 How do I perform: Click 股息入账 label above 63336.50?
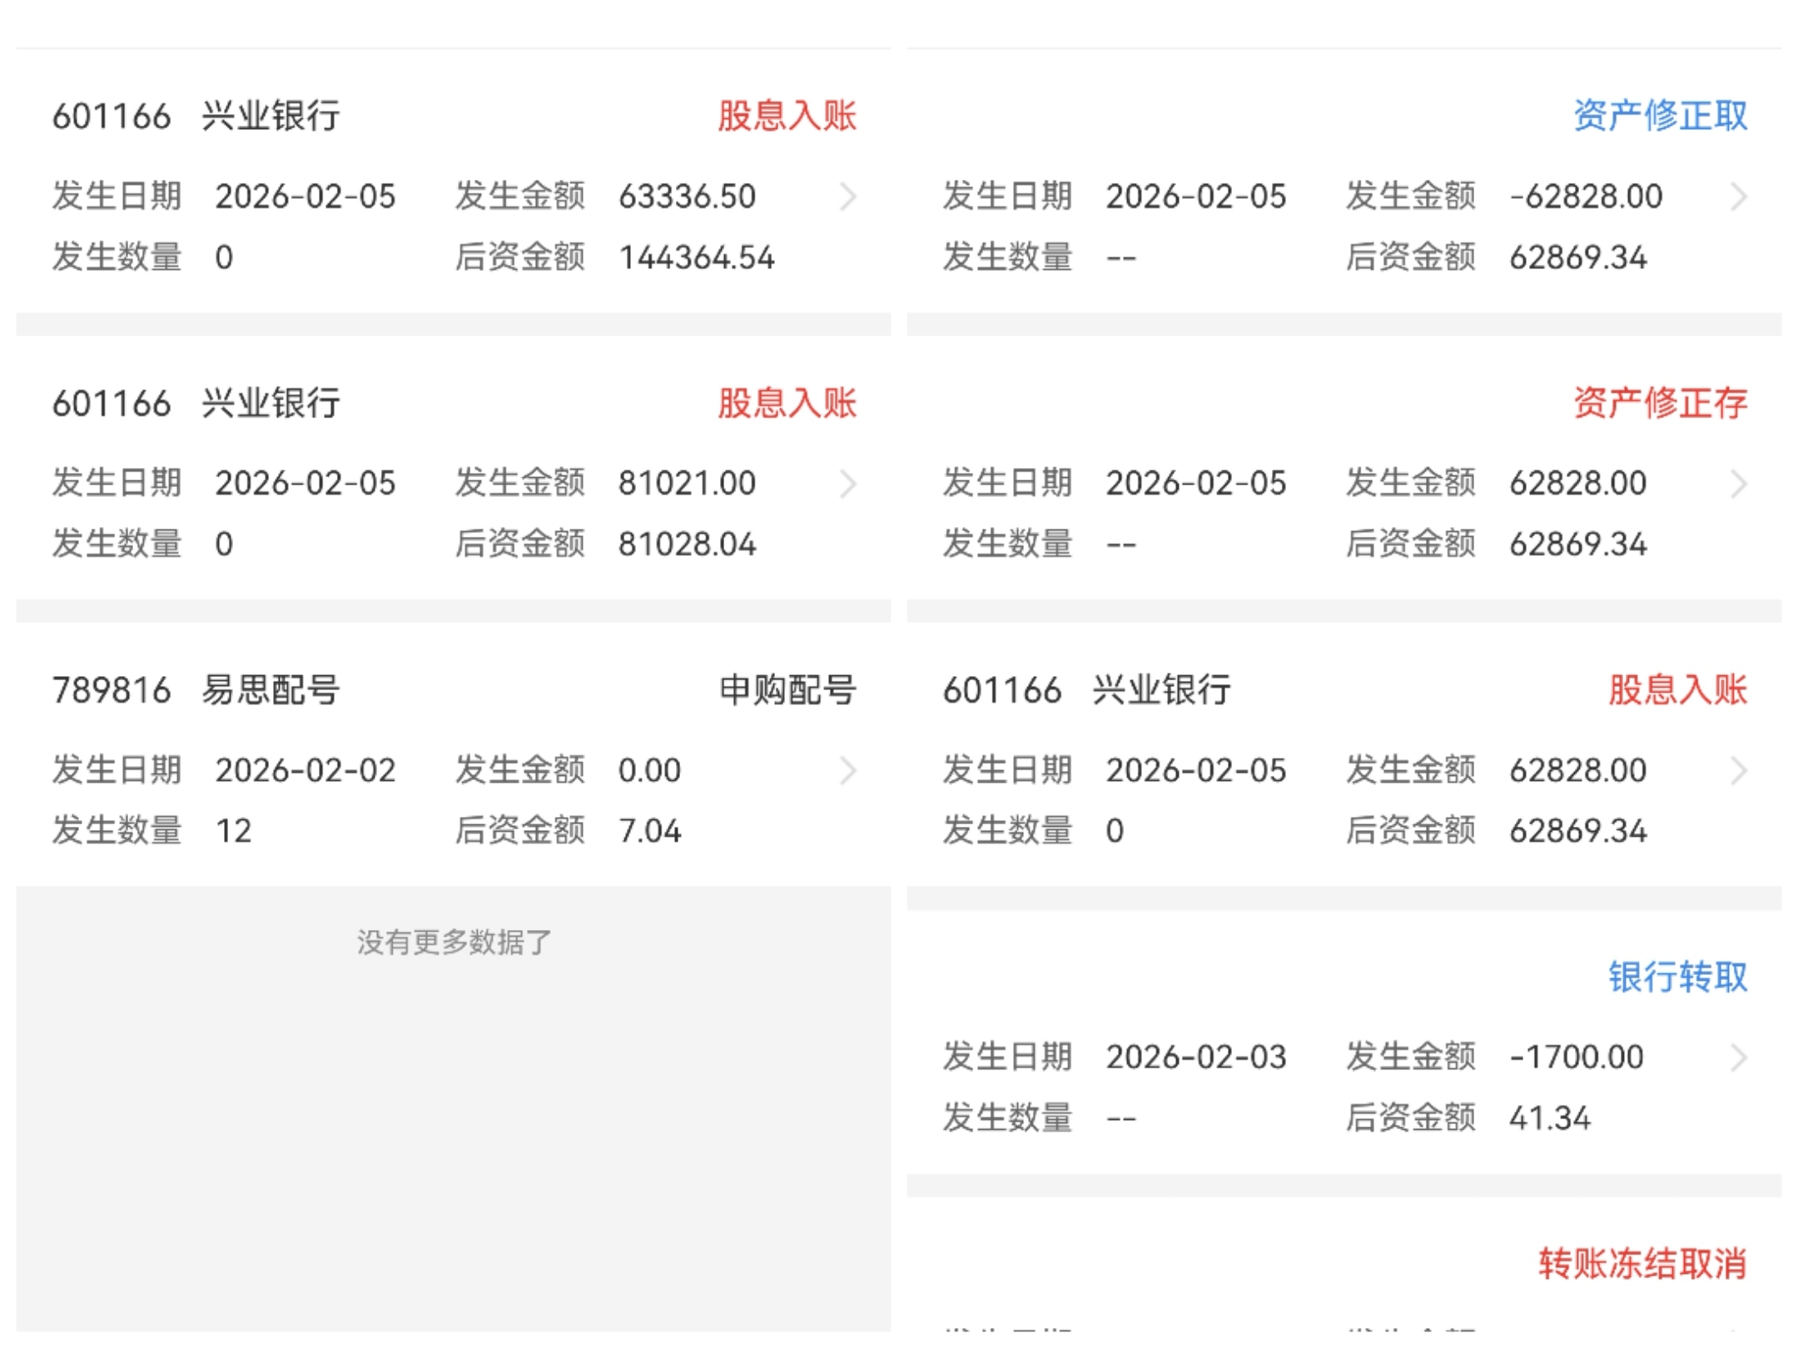(x=787, y=116)
